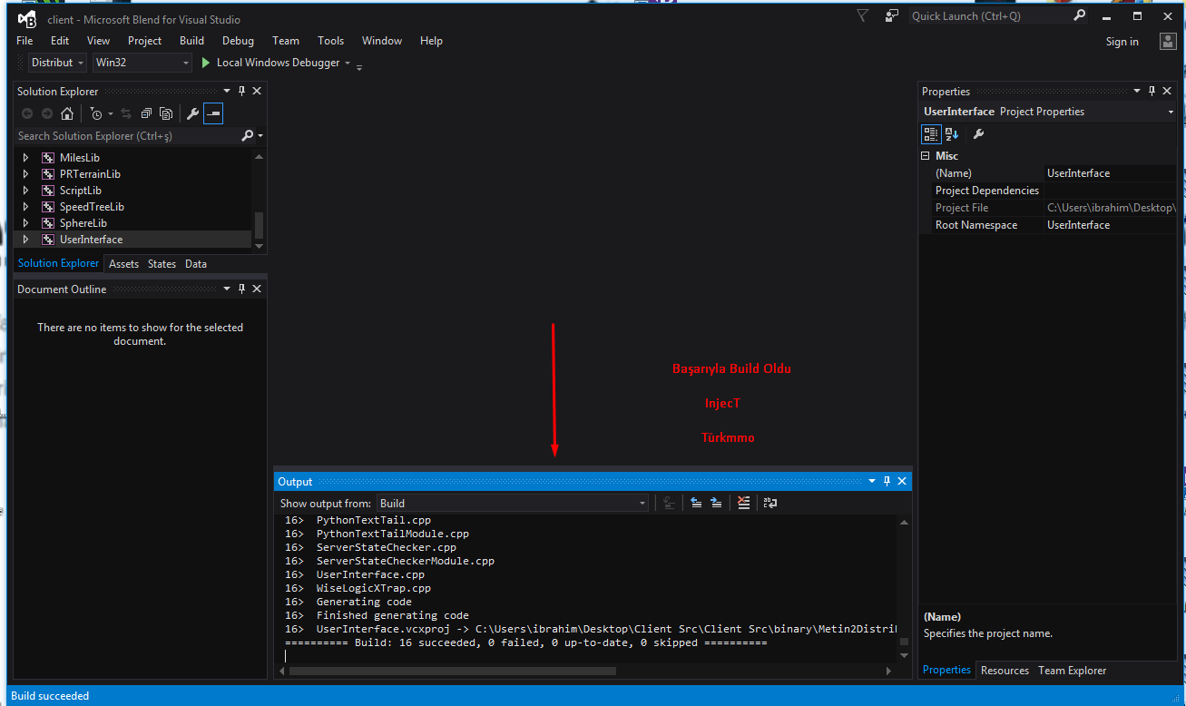Clear all Output text
The height and width of the screenshot is (706, 1186).
(744, 503)
